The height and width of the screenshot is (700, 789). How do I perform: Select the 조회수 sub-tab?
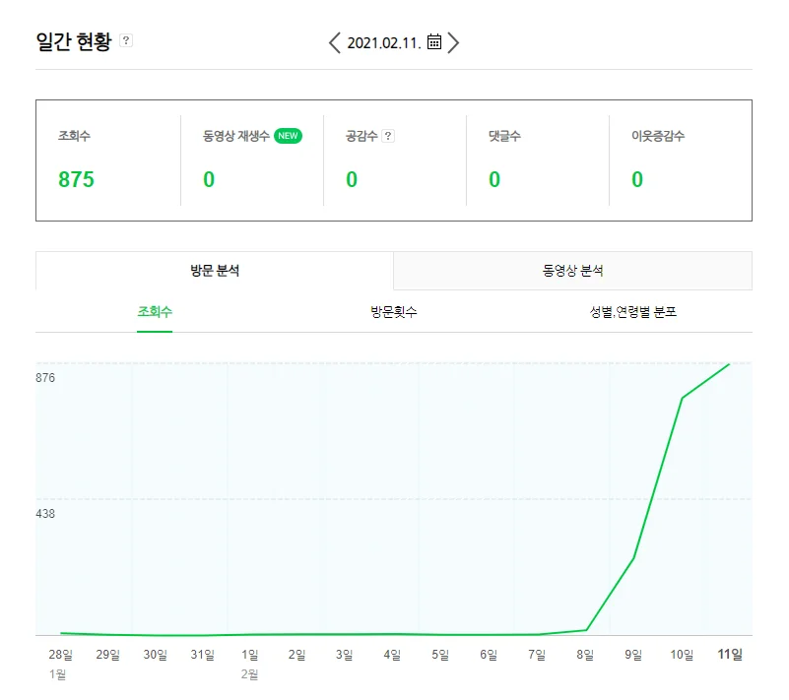tap(155, 312)
